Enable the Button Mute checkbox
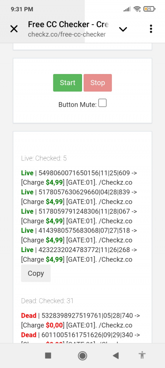 coord(102,103)
